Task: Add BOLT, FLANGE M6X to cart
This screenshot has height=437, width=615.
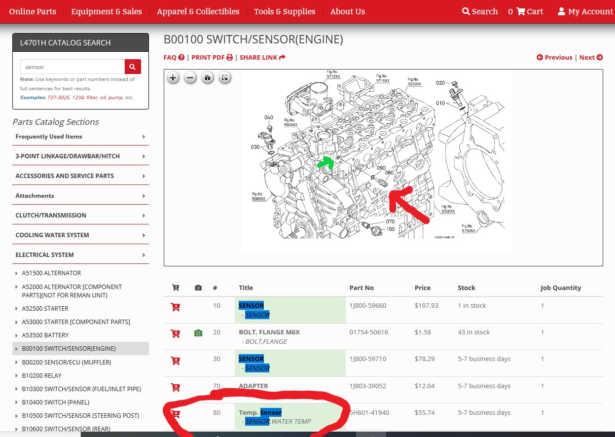Action: [175, 333]
